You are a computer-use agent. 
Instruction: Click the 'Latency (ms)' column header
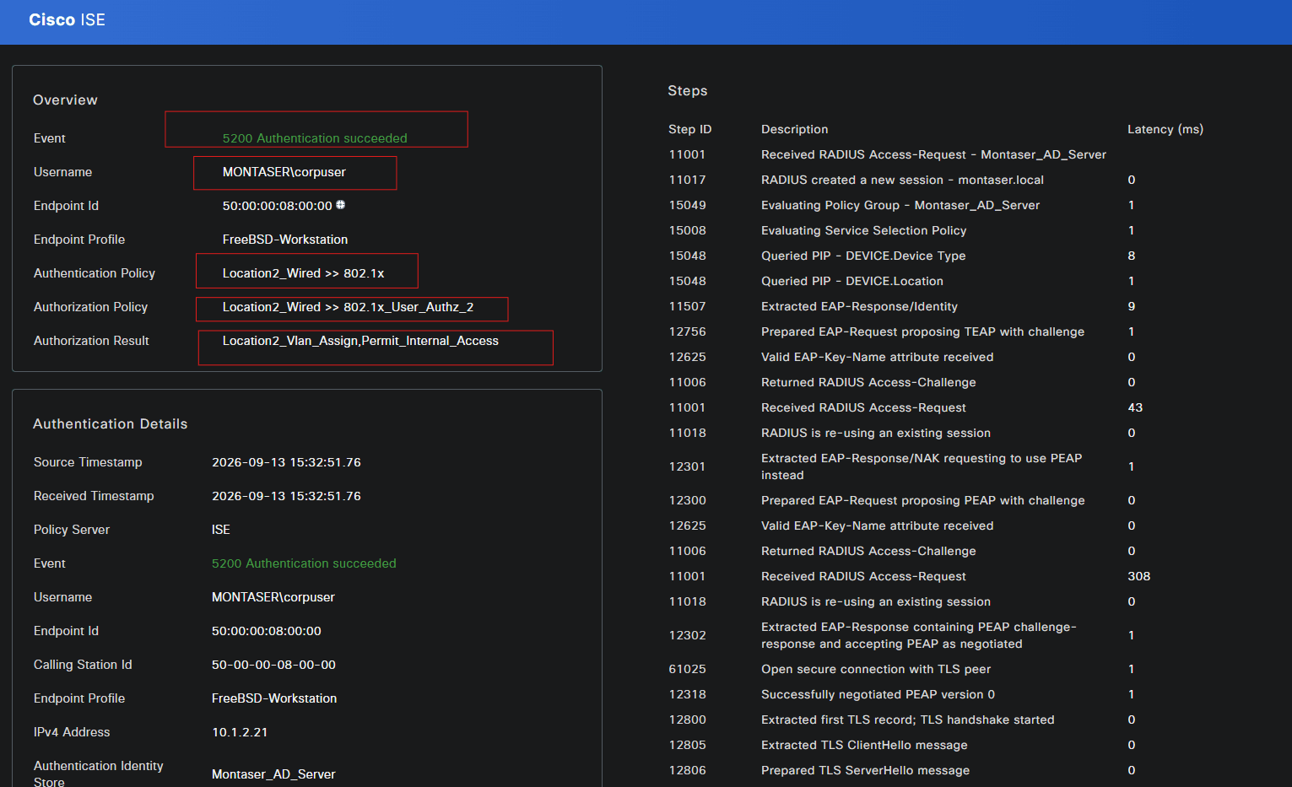1165,129
